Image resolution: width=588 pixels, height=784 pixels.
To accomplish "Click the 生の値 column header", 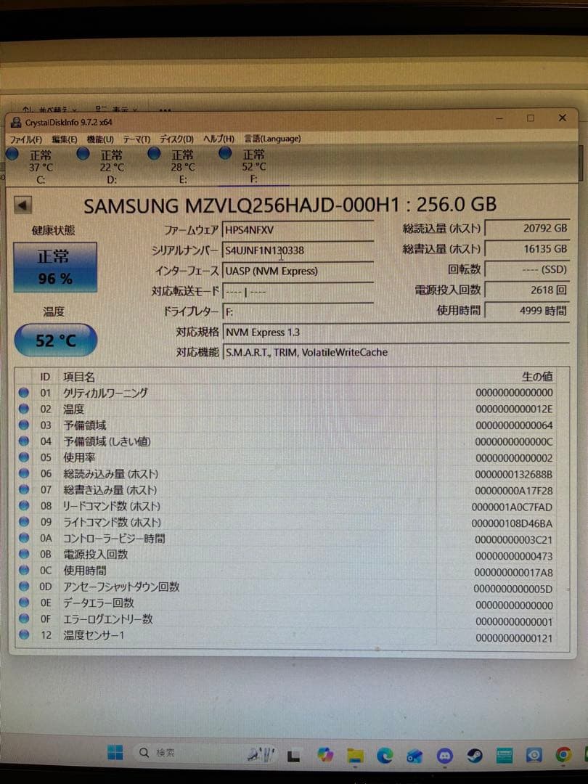I will click(x=537, y=377).
